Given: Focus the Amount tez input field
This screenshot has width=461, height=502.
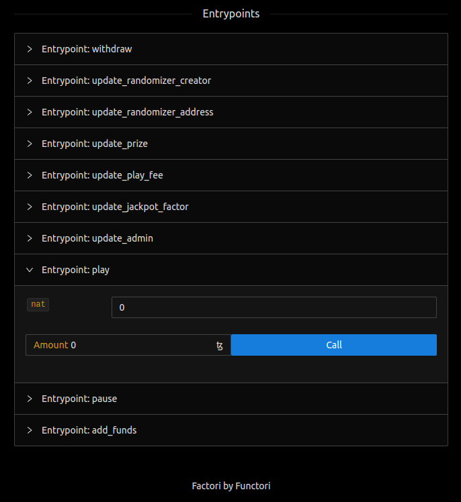Looking at the screenshot, I should pos(141,345).
